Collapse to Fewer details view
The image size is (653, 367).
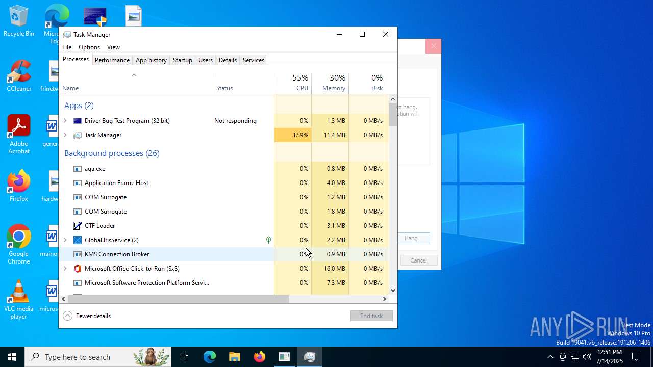(x=87, y=316)
